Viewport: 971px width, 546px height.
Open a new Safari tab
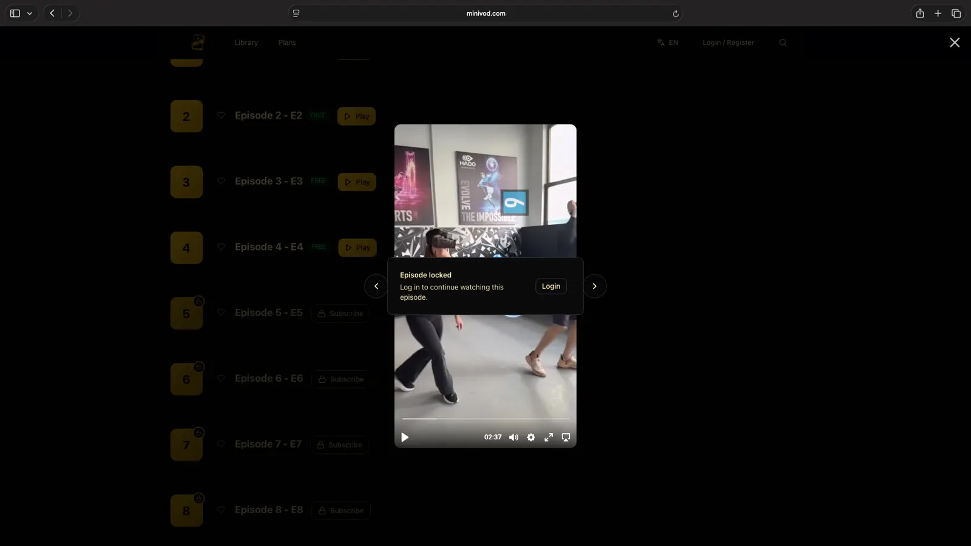(938, 13)
